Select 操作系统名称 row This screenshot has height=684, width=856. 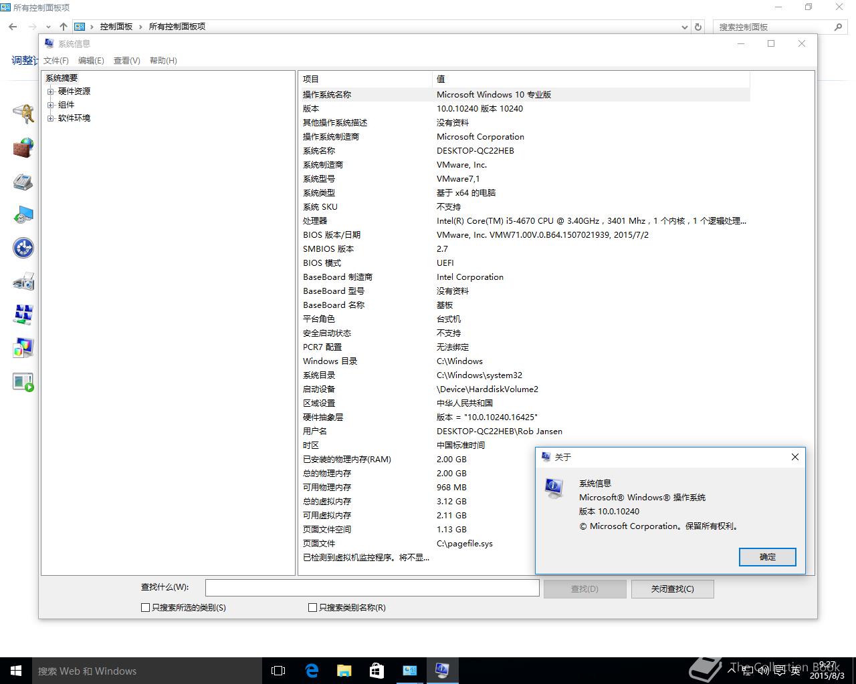pos(524,95)
